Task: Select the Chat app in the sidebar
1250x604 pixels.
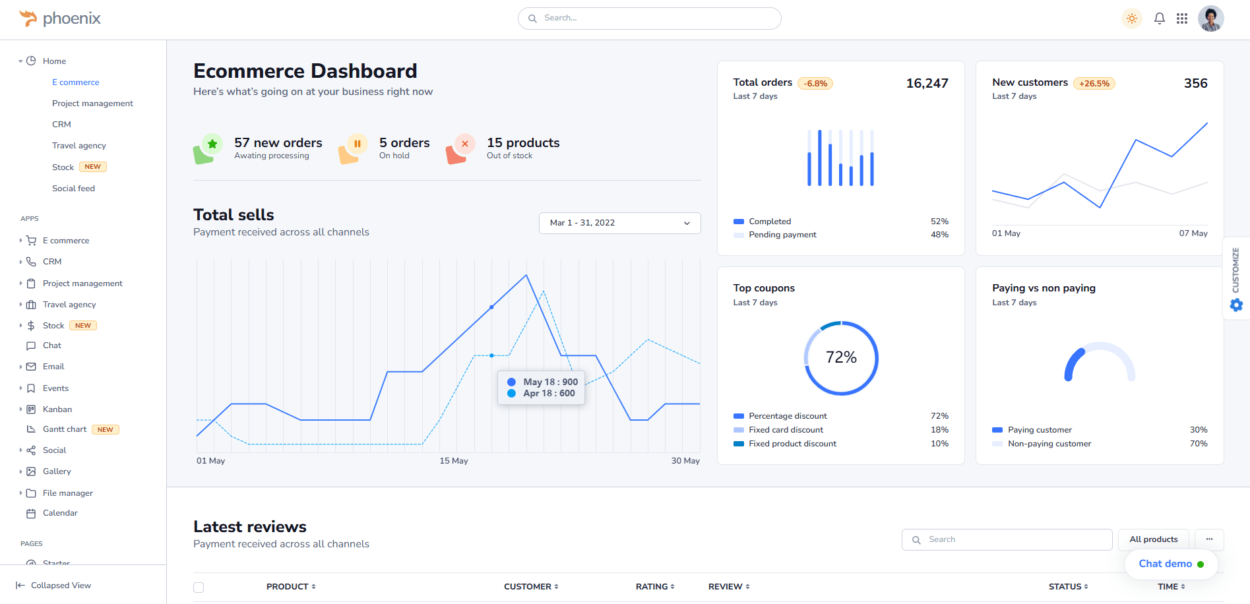Action: [x=51, y=345]
